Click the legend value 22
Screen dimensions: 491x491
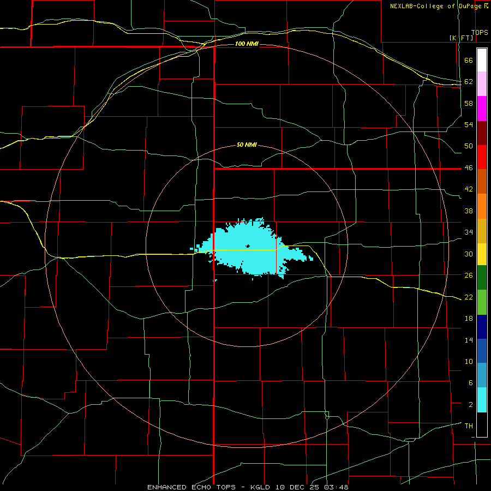[469, 297]
